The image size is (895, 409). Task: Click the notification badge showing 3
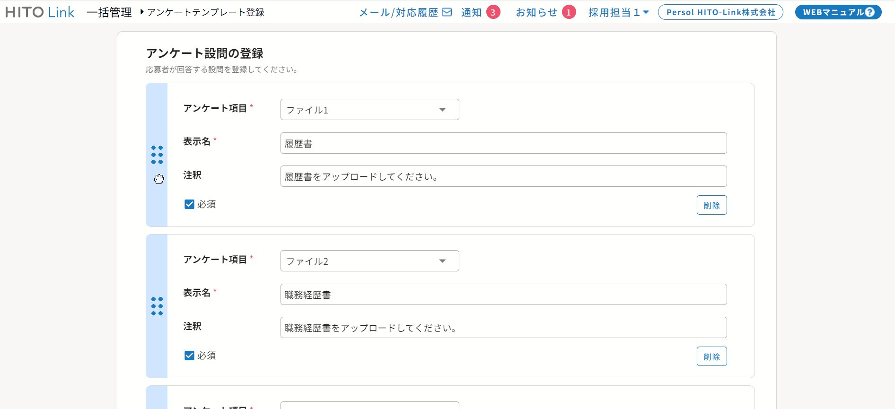[493, 12]
